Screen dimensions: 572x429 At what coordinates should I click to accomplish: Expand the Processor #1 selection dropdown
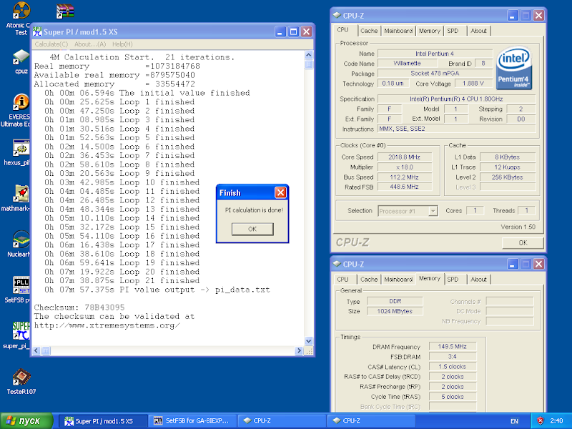pyautogui.click(x=433, y=211)
